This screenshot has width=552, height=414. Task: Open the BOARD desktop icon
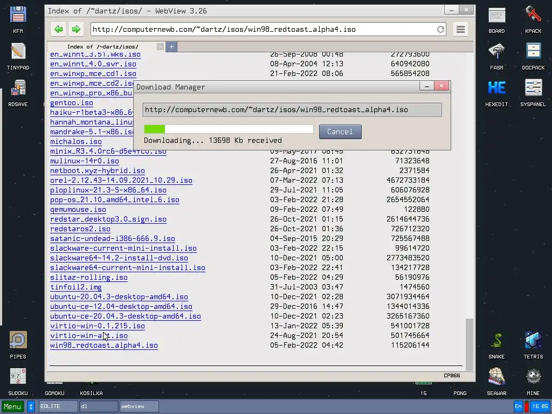[496, 20]
